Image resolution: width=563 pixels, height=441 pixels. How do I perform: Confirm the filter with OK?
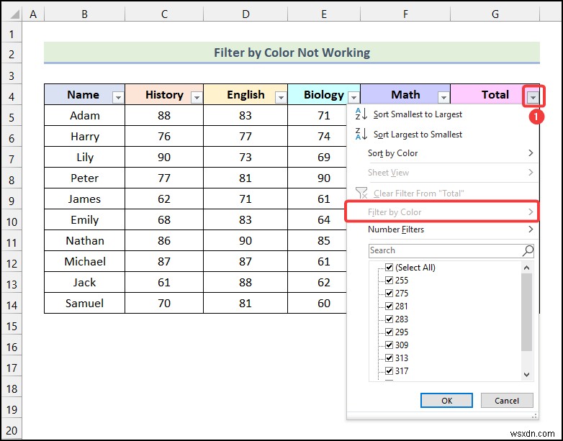click(446, 401)
